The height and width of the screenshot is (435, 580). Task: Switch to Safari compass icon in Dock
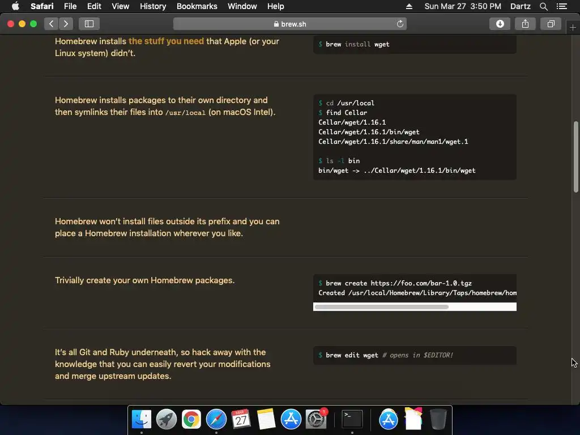[216, 419]
